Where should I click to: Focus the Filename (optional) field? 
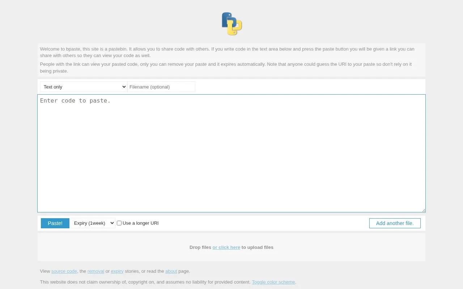point(161,87)
